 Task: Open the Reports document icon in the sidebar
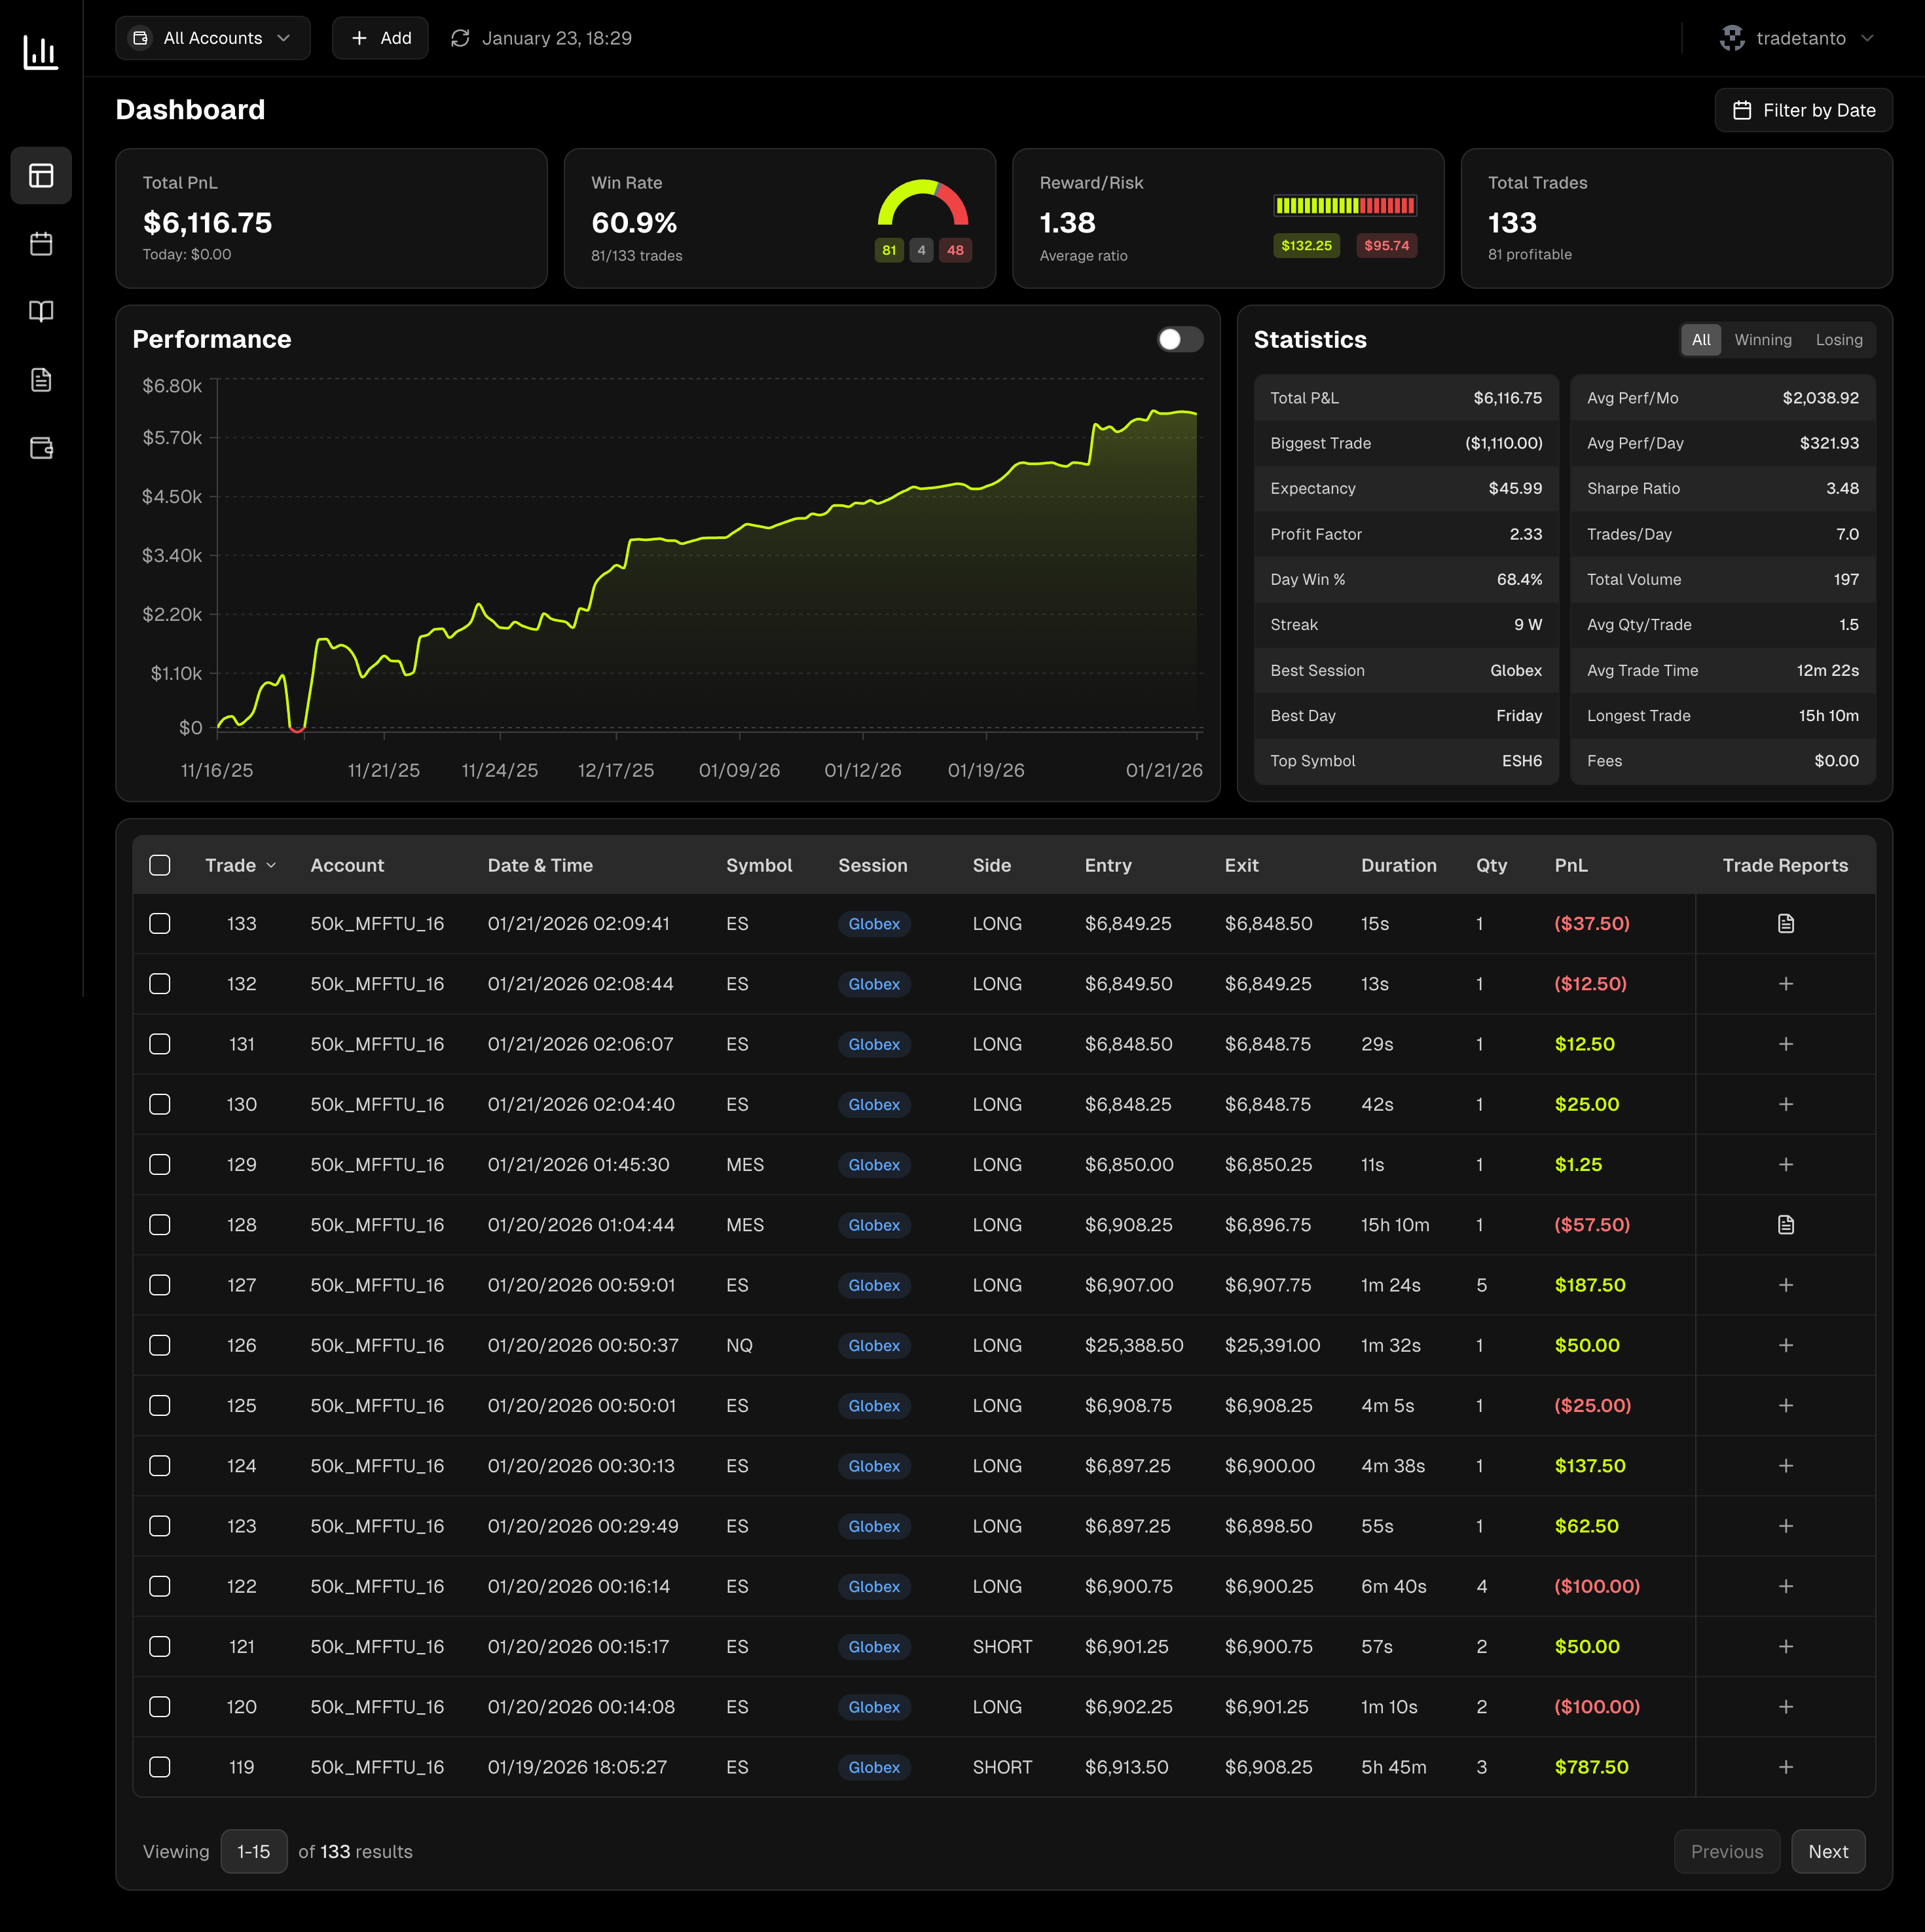pyautogui.click(x=41, y=379)
